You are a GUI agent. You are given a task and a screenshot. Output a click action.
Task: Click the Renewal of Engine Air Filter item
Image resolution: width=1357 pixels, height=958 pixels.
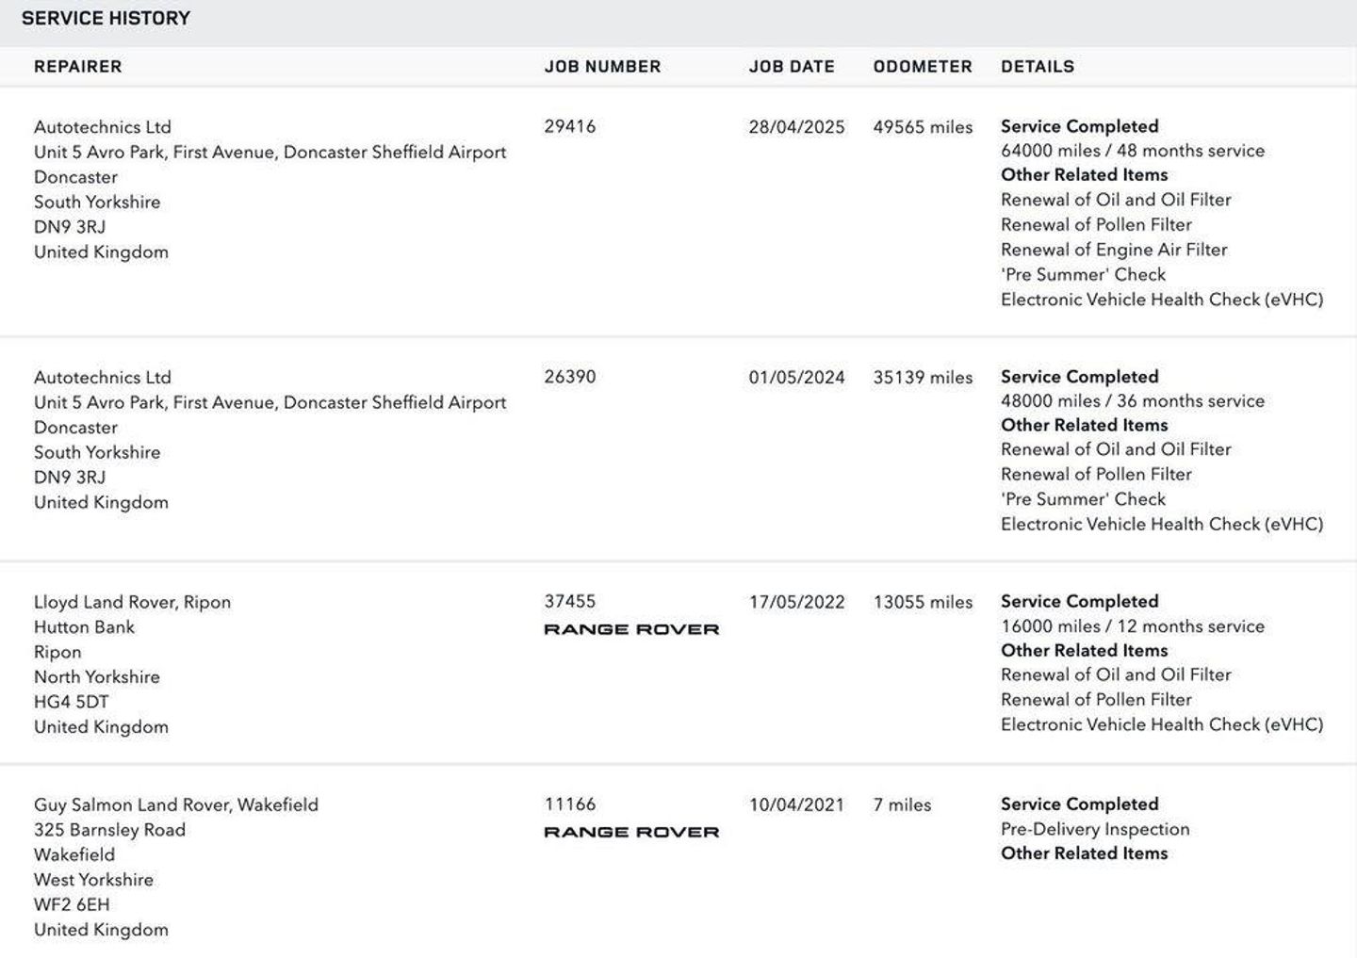[1114, 250]
